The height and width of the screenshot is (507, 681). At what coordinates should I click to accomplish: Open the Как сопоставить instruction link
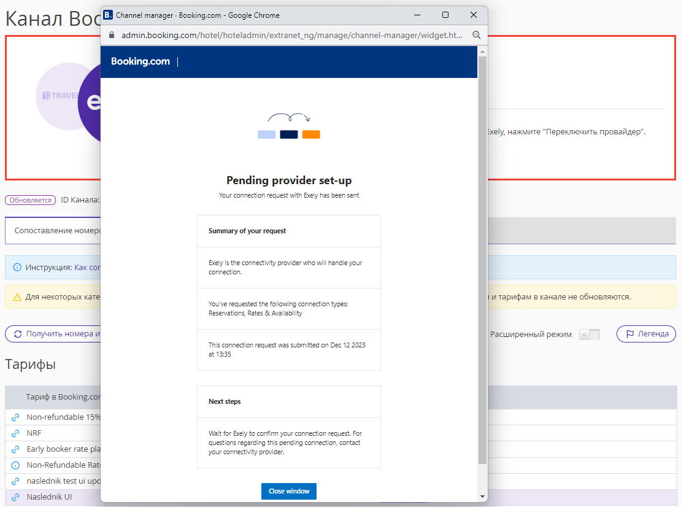coord(87,267)
